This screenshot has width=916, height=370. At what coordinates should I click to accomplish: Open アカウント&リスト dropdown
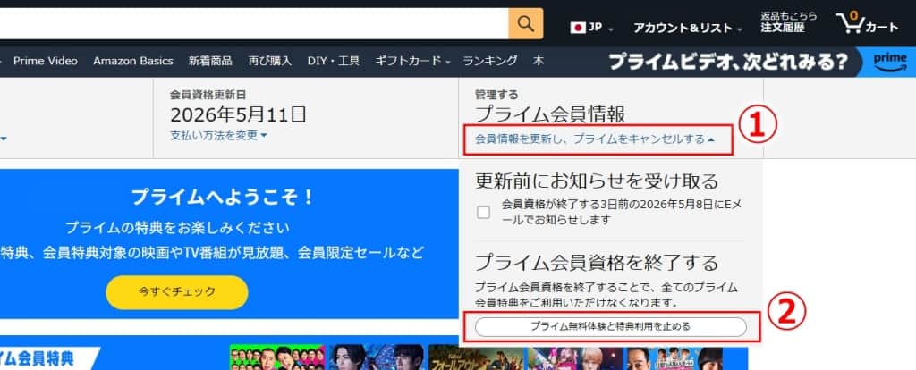click(x=688, y=28)
